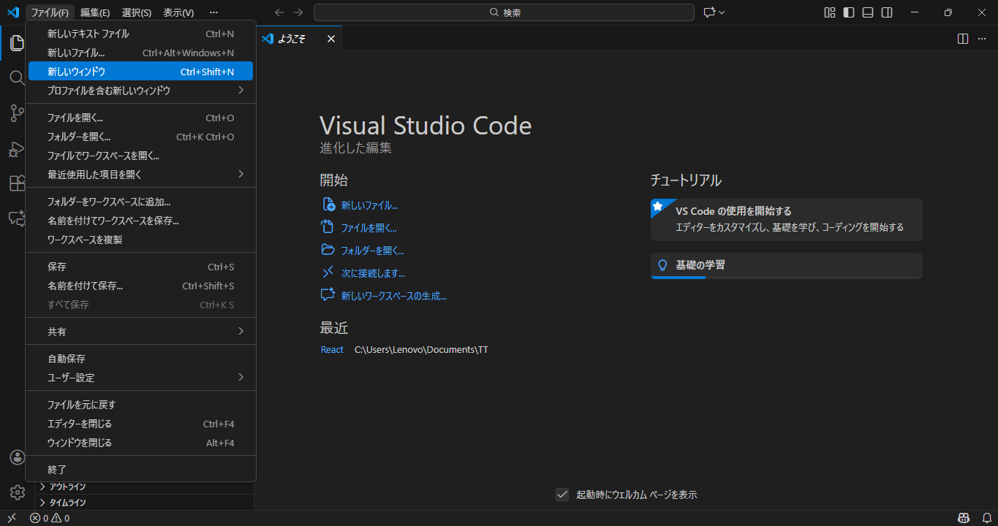The height and width of the screenshot is (526, 998).
Task: Open the Search view icon
Action: (16, 78)
